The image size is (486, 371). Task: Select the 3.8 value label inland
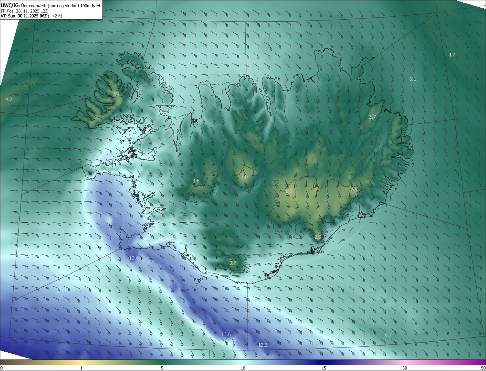pyautogui.click(x=196, y=181)
